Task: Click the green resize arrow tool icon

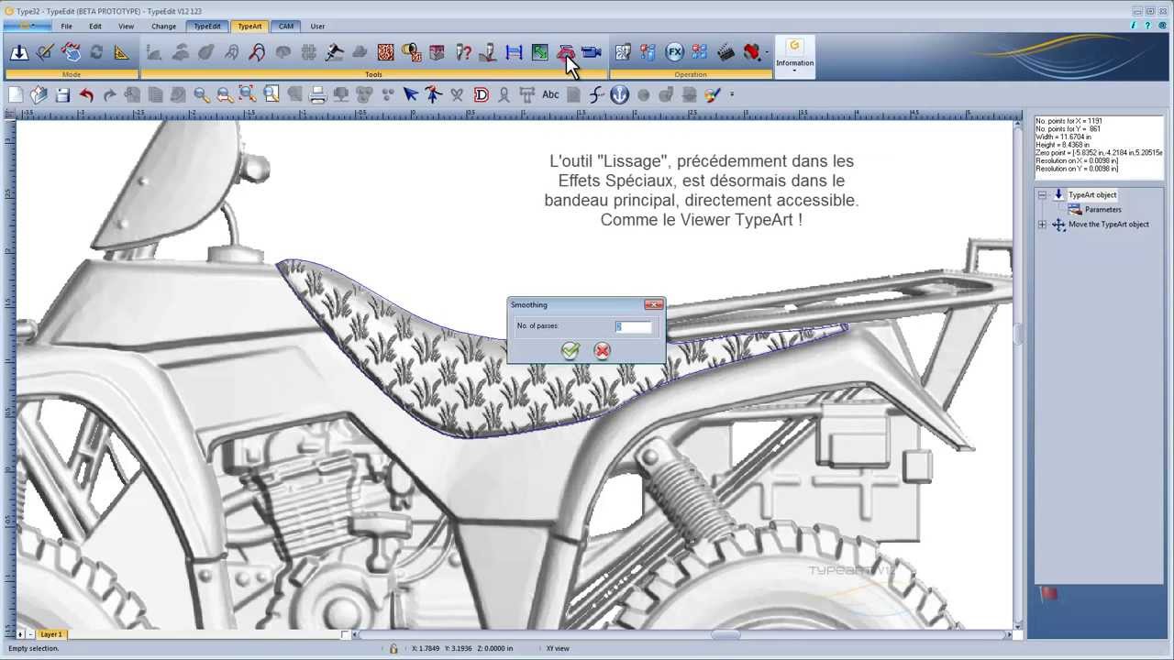Action: 539,52
